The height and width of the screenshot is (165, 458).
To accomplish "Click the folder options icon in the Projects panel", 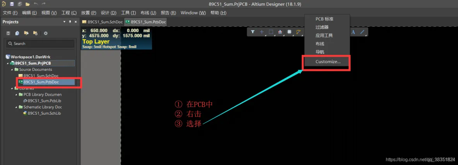I will pyautogui.click(x=35, y=33).
